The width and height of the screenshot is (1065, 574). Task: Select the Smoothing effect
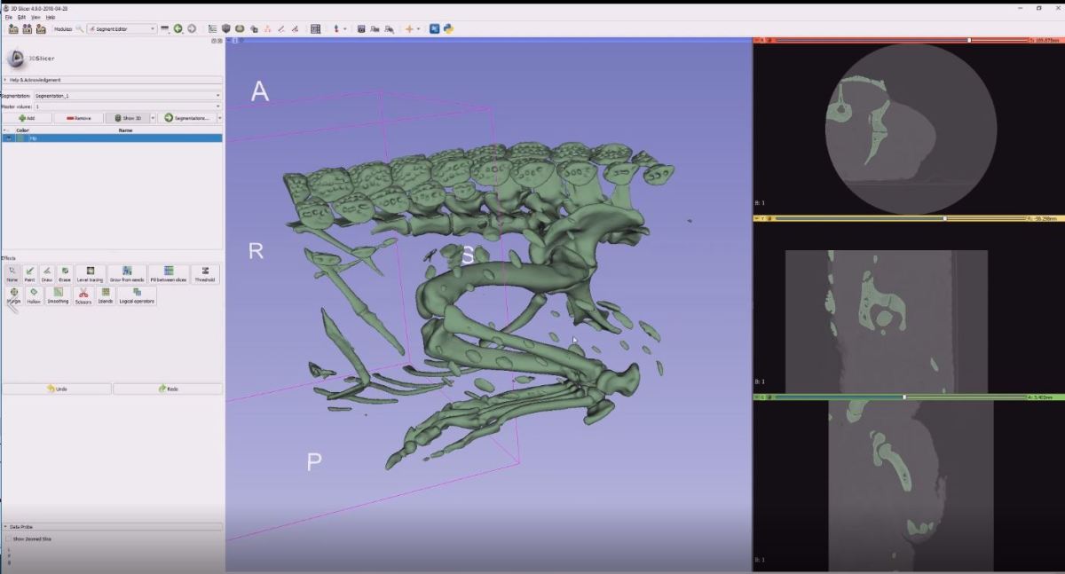pyautogui.click(x=58, y=296)
